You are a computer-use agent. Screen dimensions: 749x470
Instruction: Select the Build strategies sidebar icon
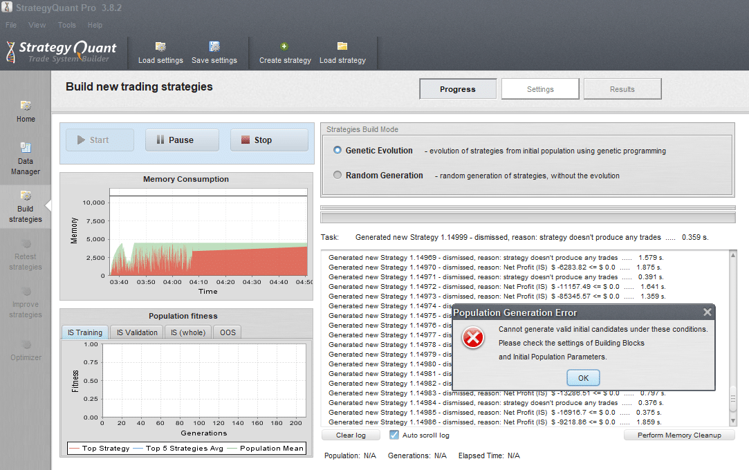pyautogui.click(x=26, y=195)
